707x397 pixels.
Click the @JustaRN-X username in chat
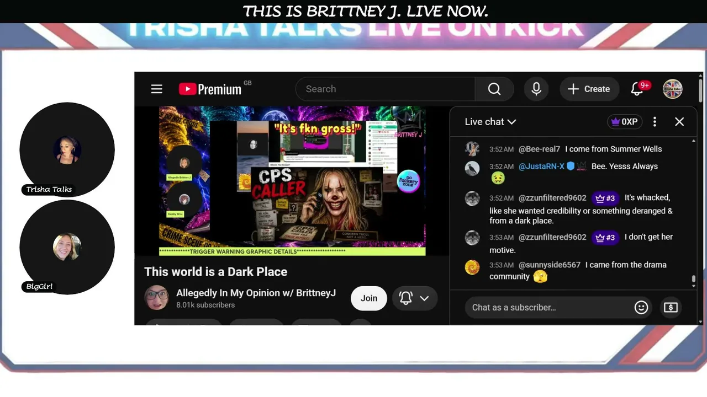point(541,166)
